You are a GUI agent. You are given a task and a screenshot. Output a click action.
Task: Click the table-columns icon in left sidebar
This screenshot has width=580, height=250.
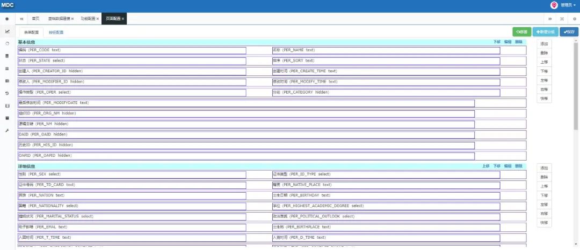point(7,81)
